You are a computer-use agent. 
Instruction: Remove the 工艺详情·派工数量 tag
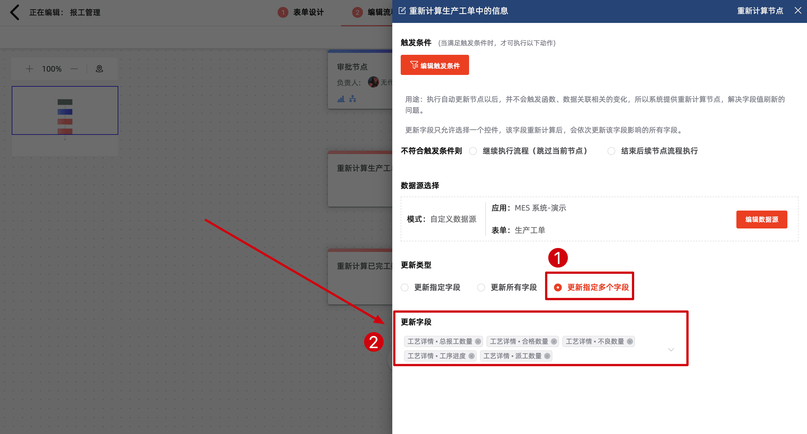click(x=547, y=356)
